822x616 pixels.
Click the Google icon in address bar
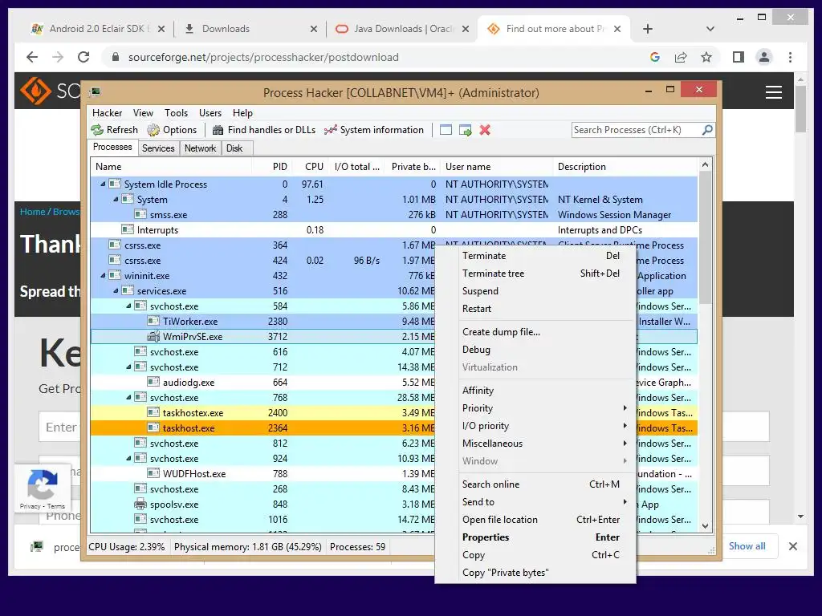pyautogui.click(x=655, y=57)
